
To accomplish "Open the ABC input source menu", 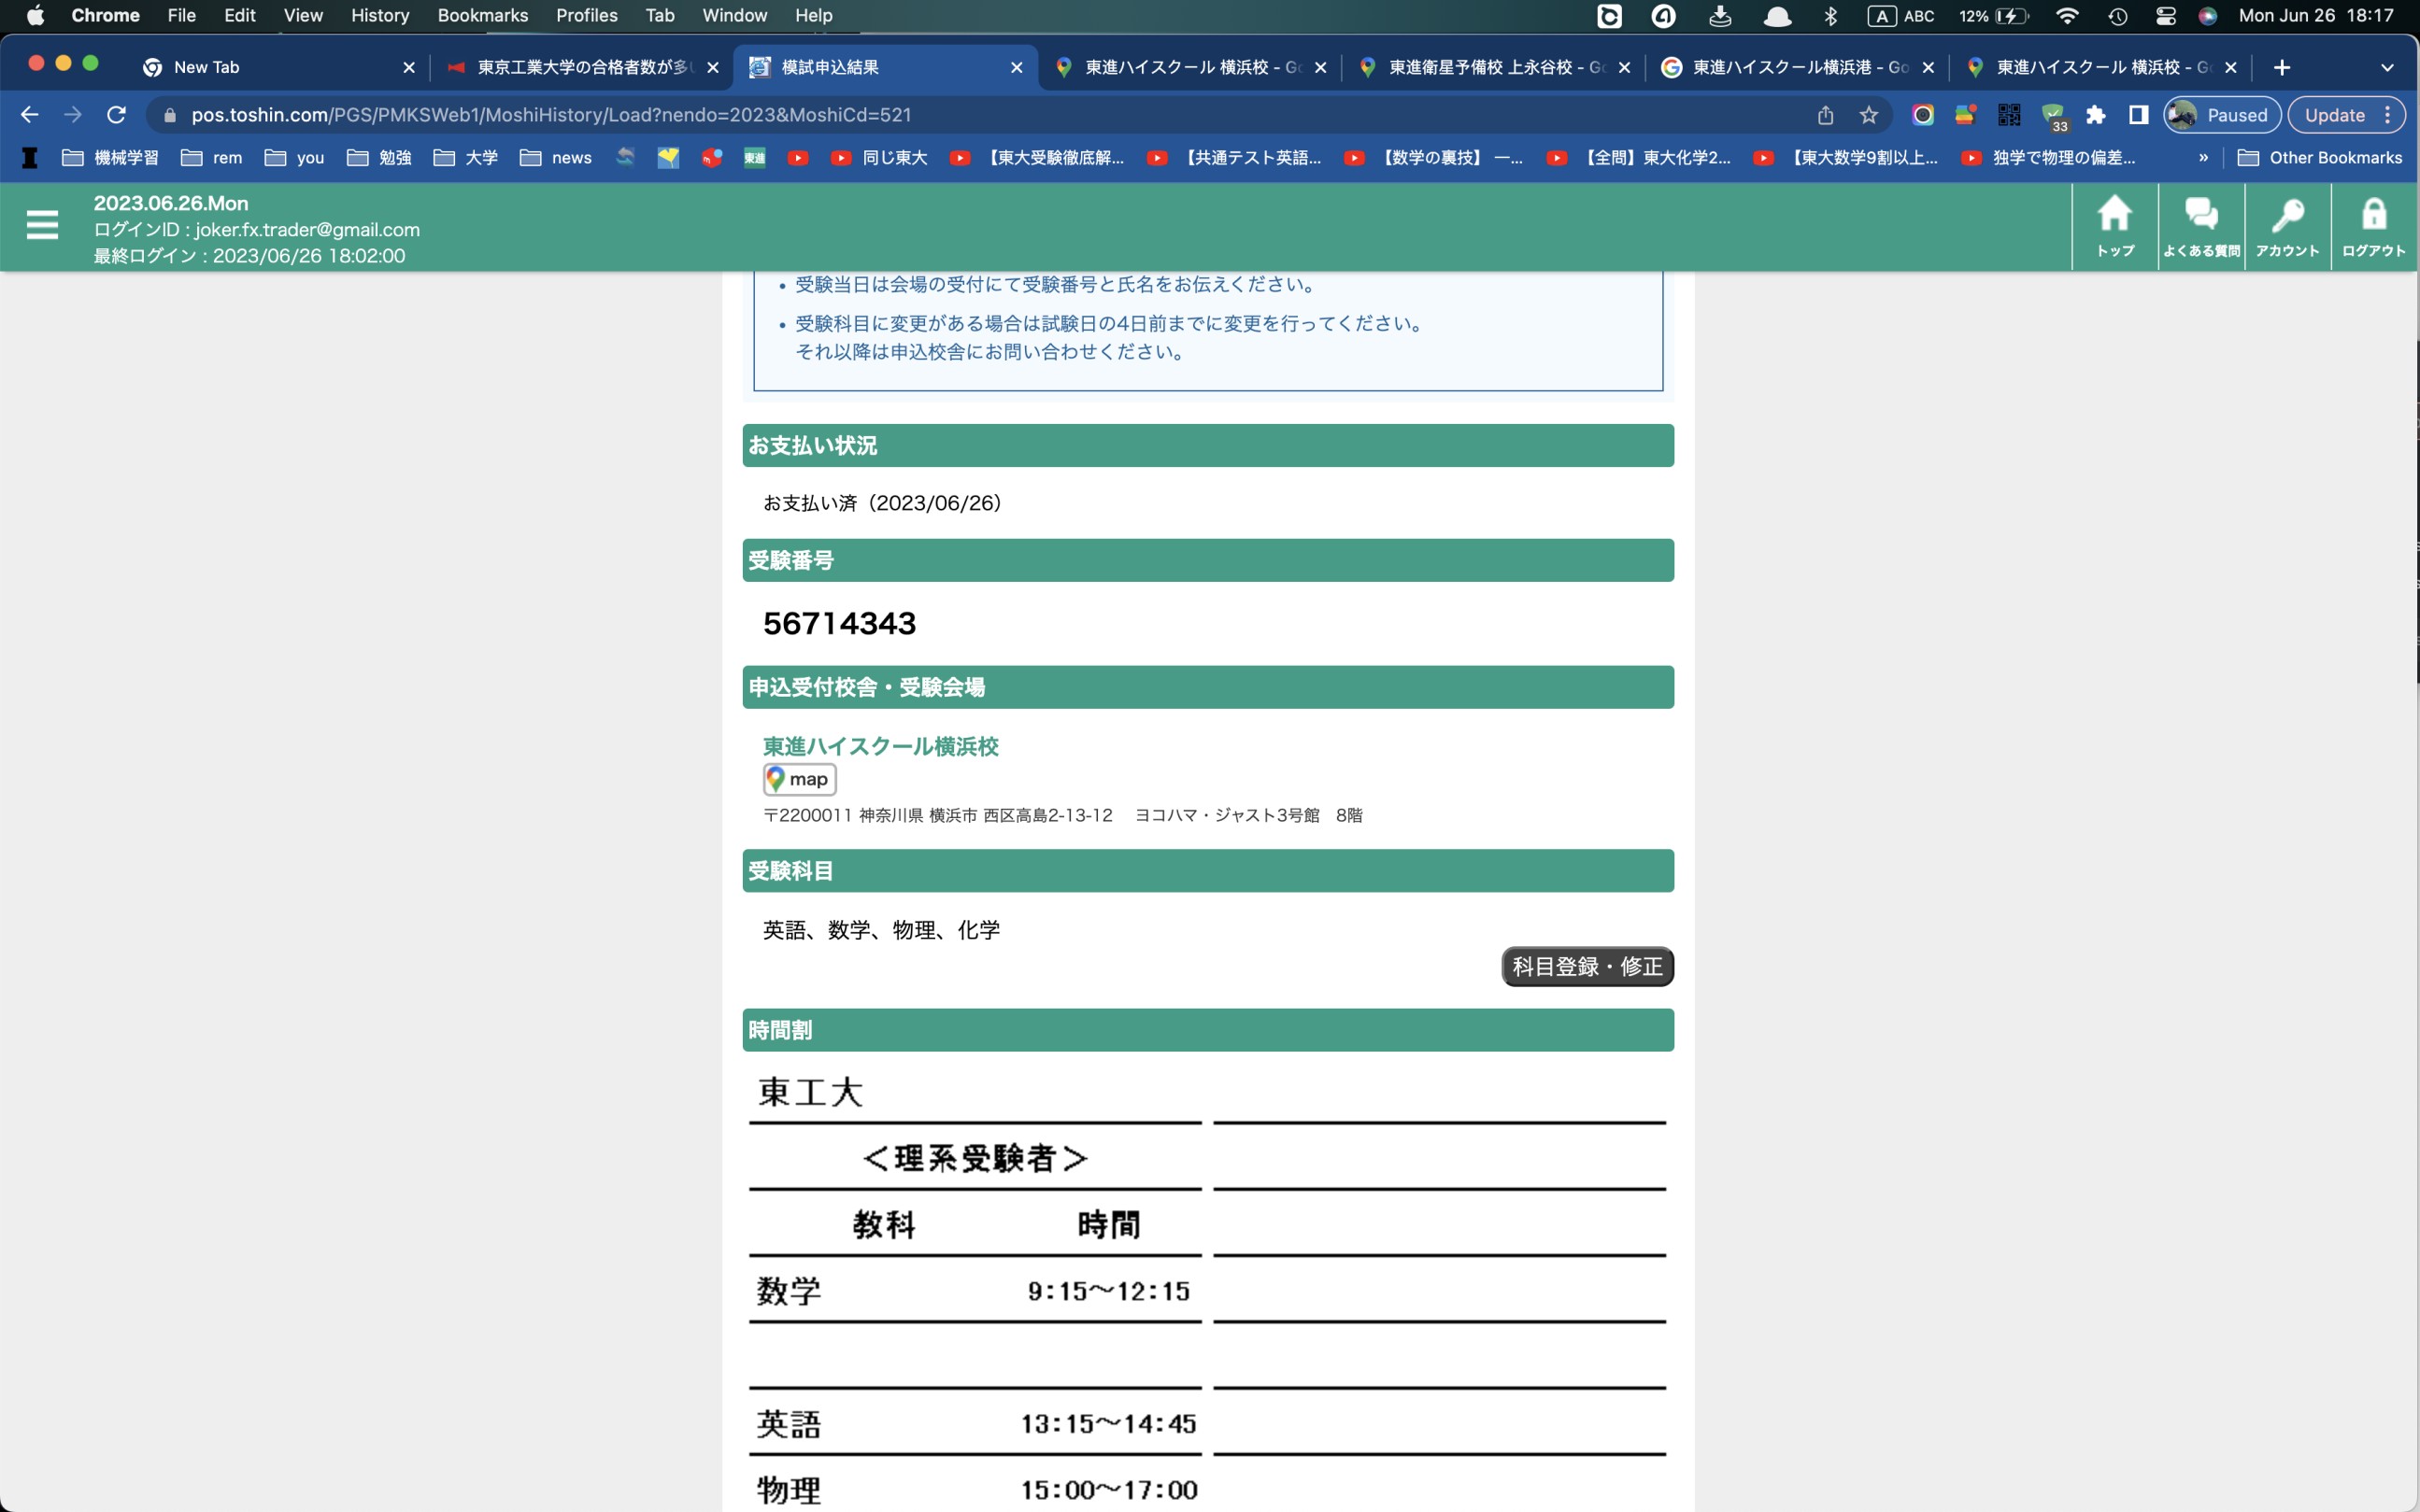I will tap(1900, 15).
